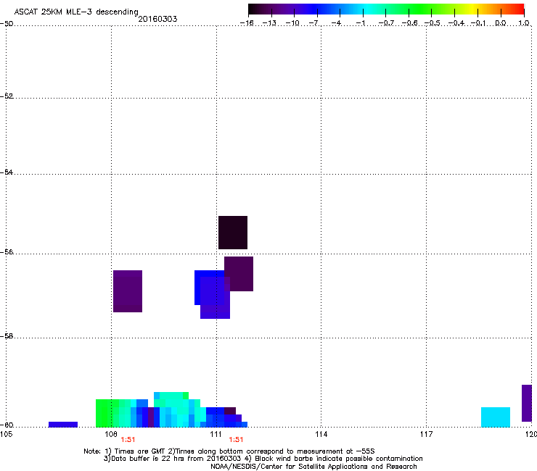Click the longitude axis label 117
Viewport: 537px width, 471px height.
point(427,434)
